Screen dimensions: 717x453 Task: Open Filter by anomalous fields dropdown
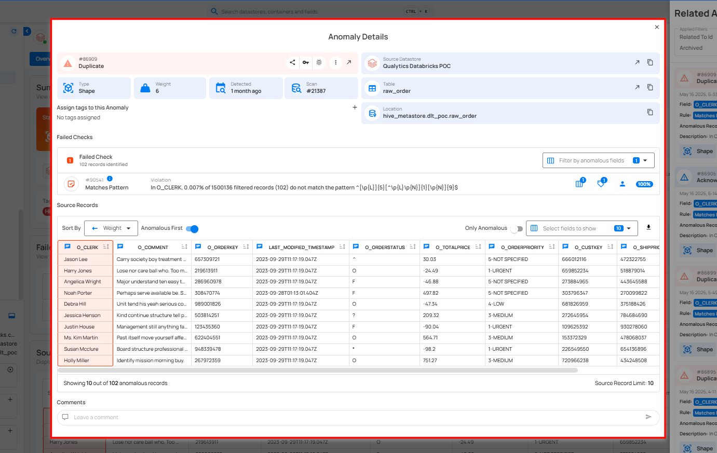coord(598,160)
